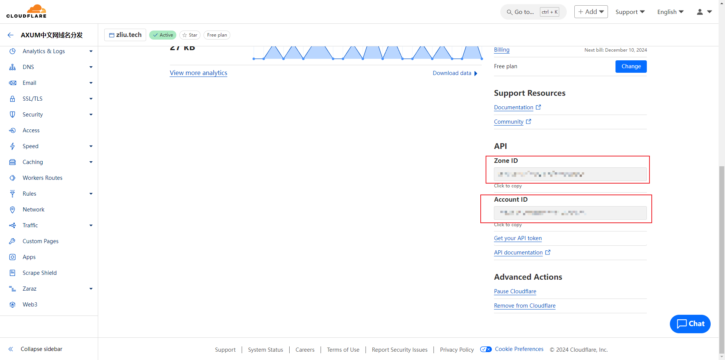Click the Speed lightning bolt icon
Image resolution: width=725 pixels, height=360 pixels.
(12, 146)
